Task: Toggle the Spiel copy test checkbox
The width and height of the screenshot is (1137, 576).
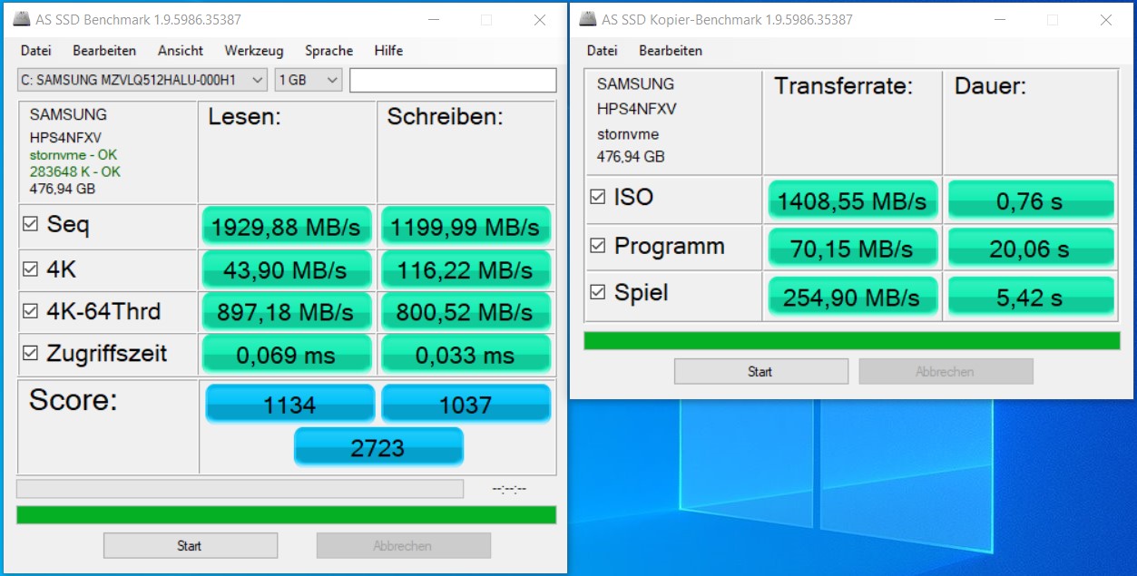Action: pyautogui.click(x=598, y=292)
